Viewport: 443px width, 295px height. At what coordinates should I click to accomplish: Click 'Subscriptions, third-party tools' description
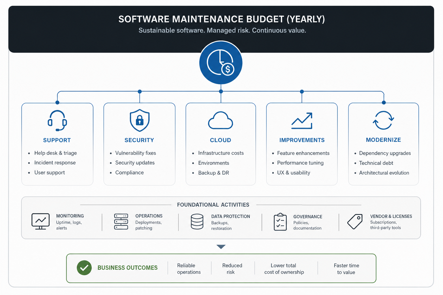pyautogui.click(x=386, y=225)
